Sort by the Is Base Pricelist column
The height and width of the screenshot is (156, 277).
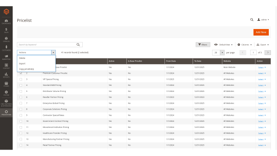[145, 61]
